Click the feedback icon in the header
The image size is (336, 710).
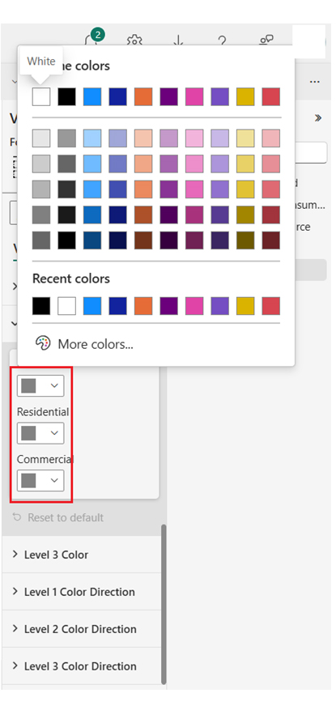(266, 40)
